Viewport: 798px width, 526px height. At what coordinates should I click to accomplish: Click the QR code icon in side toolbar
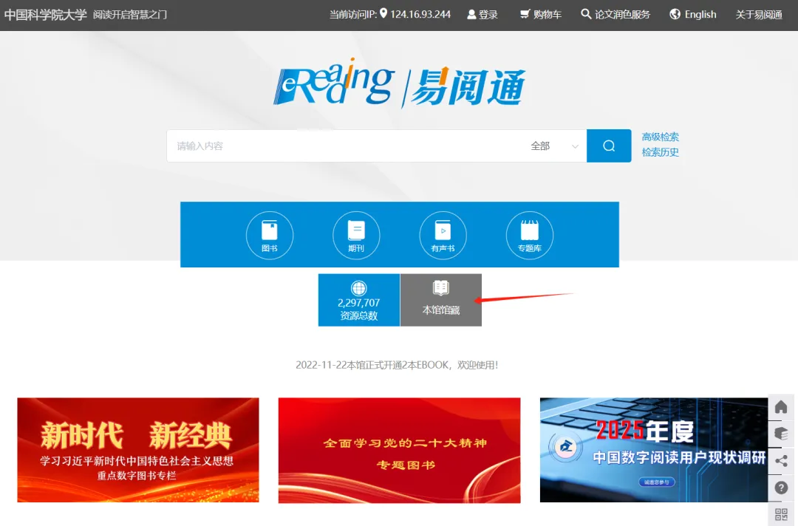click(781, 513)
